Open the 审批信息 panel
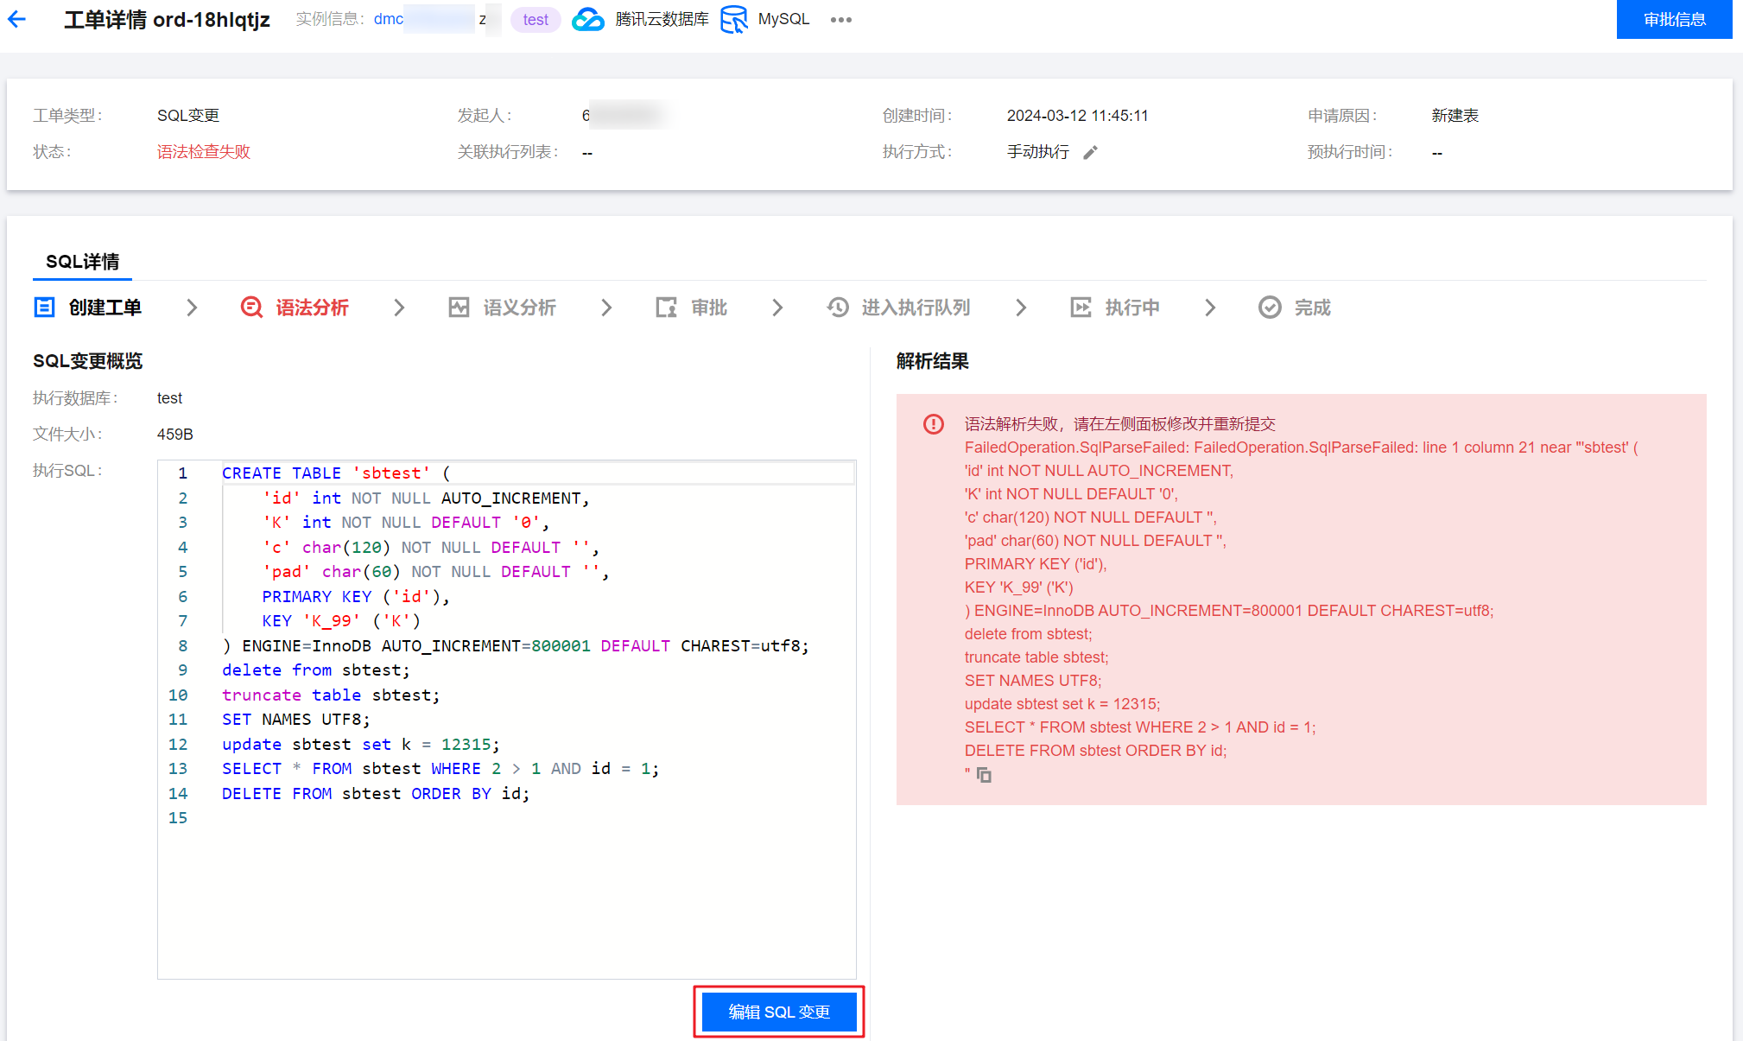This screenshot has height=1041, width=1743. click(x=1674, y=19)
